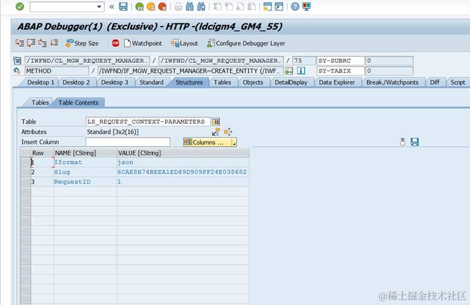
Task: Open the DetailDisplay tab
Action: pos(291,82)
